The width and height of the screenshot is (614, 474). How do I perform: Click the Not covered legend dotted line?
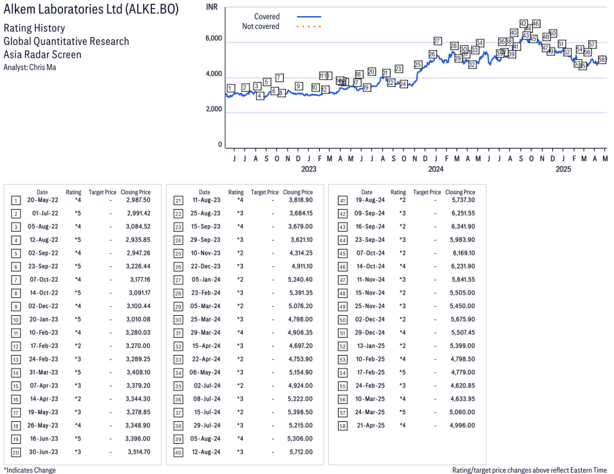click(309, 26)
